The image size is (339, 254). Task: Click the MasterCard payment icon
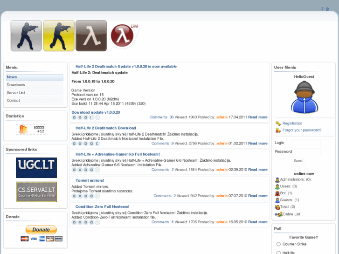point(24,239)
